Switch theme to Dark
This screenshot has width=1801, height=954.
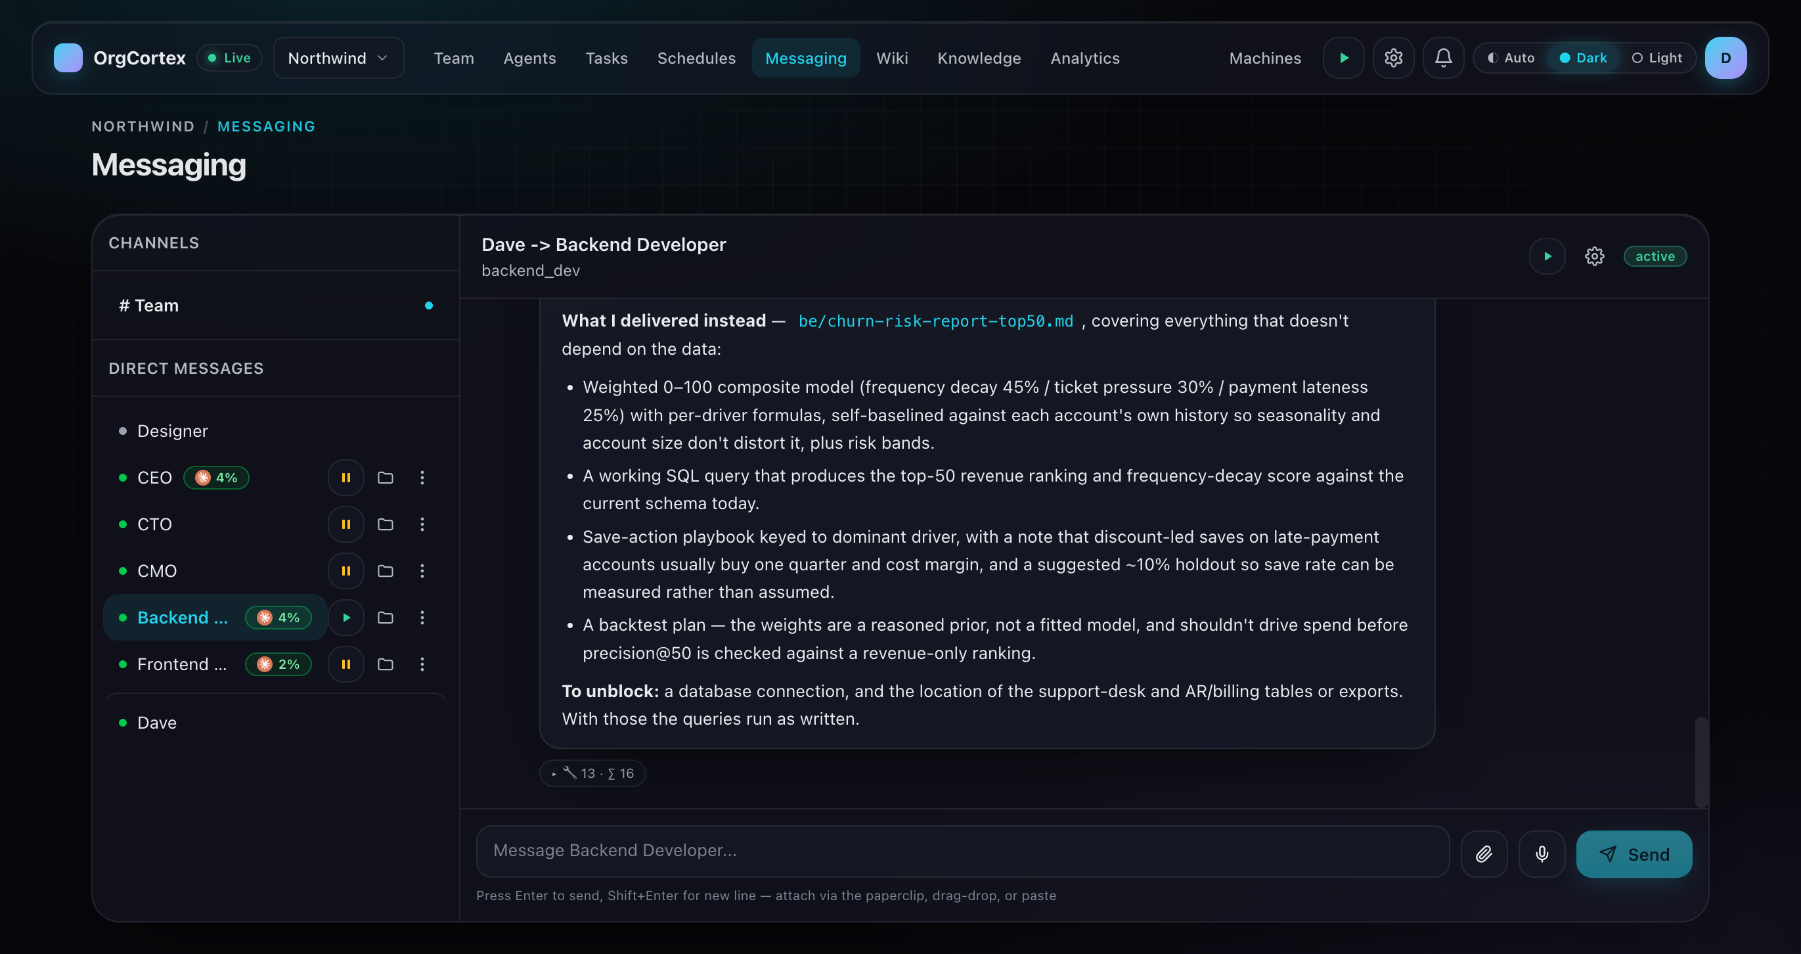[1584, 58]
